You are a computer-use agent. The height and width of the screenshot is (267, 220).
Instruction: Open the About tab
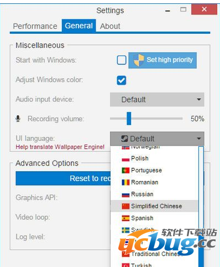pyautogui.click(x=110, y=26)
